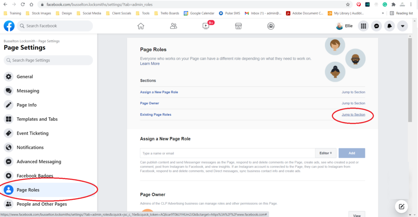This screenshot has height=217, width=418.
Task: Click the Busselton Locksmith breadcrumb link
Action: point(20,41)
